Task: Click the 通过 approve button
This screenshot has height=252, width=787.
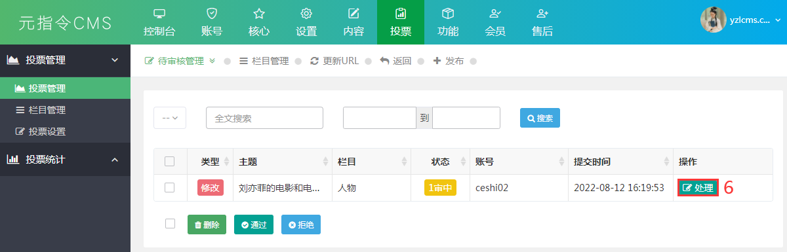Action: pyautogui.click(x=254, y=225)
